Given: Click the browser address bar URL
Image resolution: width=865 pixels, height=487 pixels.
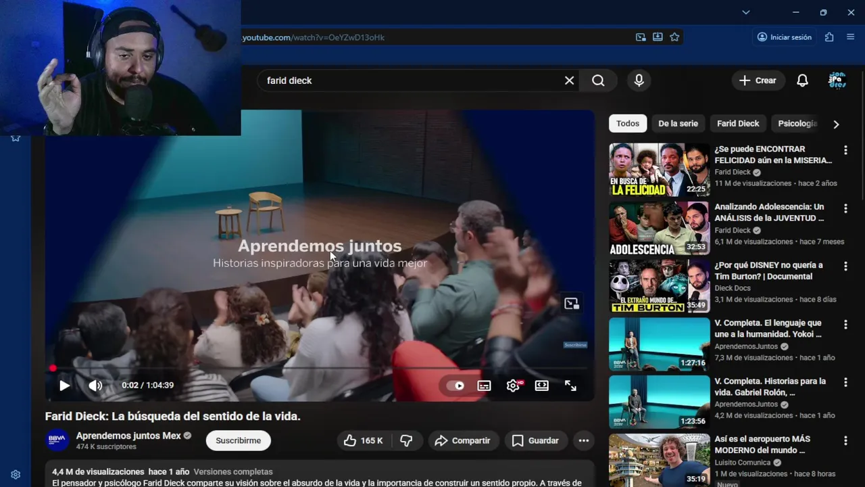Looking at the screenshot, I should (x=314, y=37).
